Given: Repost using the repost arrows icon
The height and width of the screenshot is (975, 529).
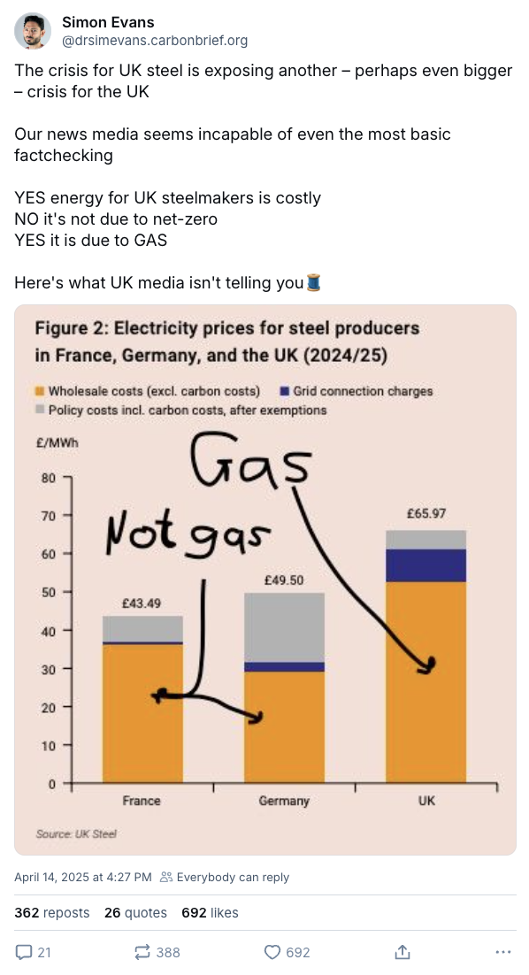Looking at the screenshot, I should (142, 953).
